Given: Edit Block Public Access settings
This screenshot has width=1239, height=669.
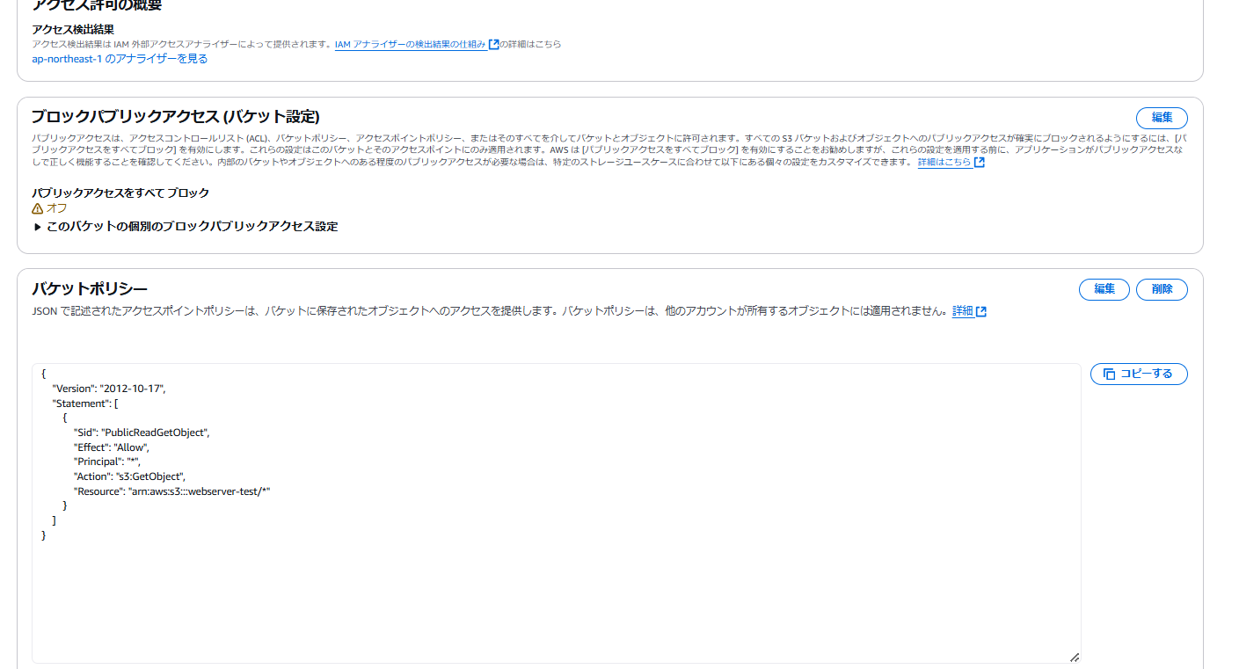Looking at the screenshot, I should pyautogui.click(x=1162, y=118).
